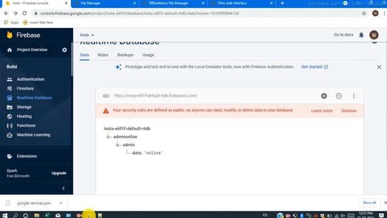The image size is (387, 218).
Task: Open new browser tab
Action: point(282,3)
